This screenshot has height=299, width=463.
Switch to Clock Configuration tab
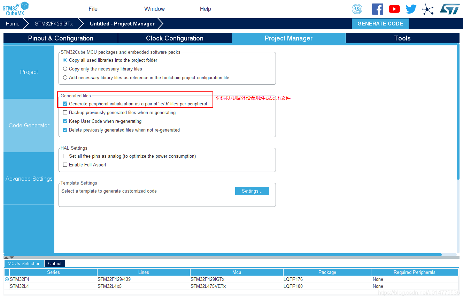tap(175, 38)
